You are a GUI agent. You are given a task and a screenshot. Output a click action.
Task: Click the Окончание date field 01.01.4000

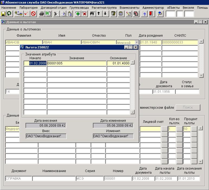click(x=118, y=63)
